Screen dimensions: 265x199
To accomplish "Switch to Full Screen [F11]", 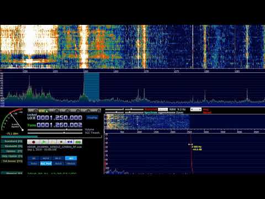I will tap(12, 161).
